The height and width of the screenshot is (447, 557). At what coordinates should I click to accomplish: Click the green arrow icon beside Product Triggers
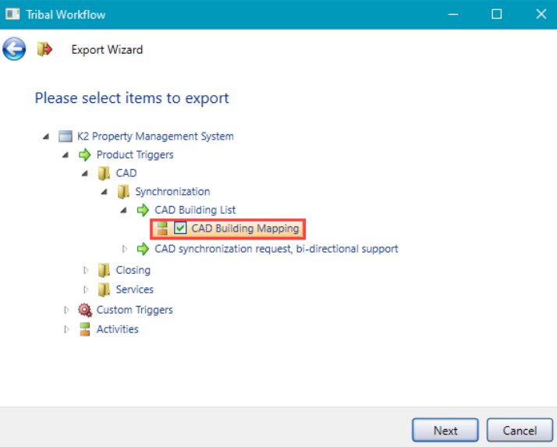(x=85, y=154)
